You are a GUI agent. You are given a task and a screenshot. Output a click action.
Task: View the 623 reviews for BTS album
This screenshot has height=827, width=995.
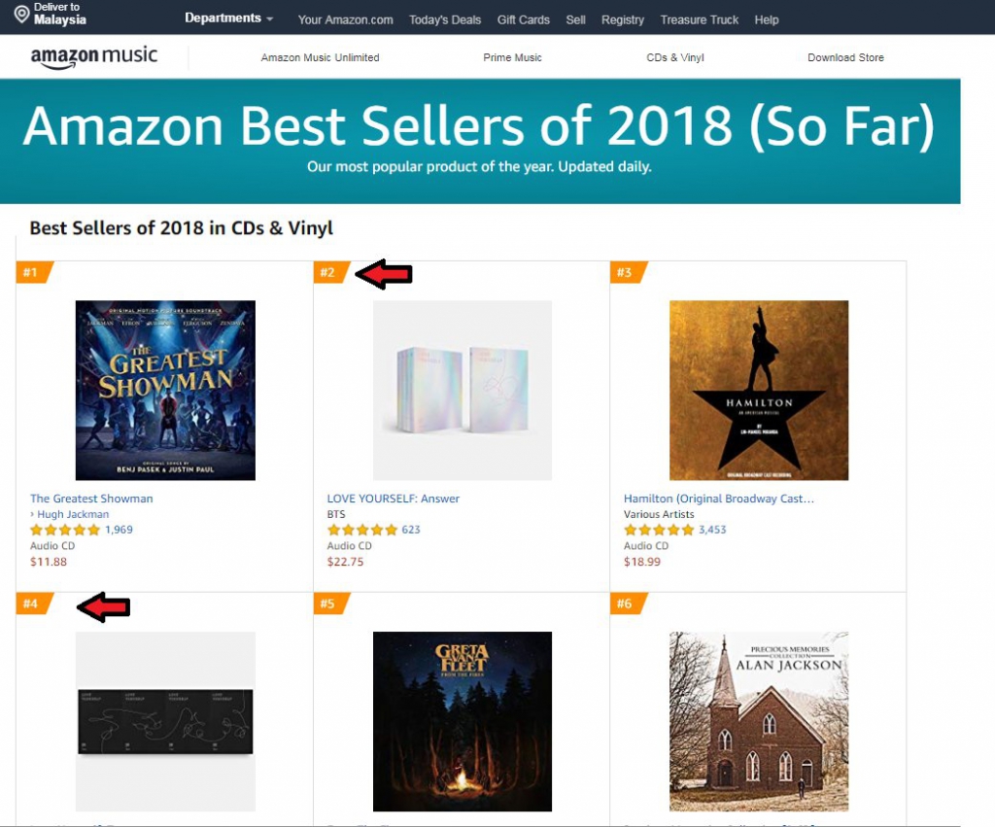click(411, 530)
